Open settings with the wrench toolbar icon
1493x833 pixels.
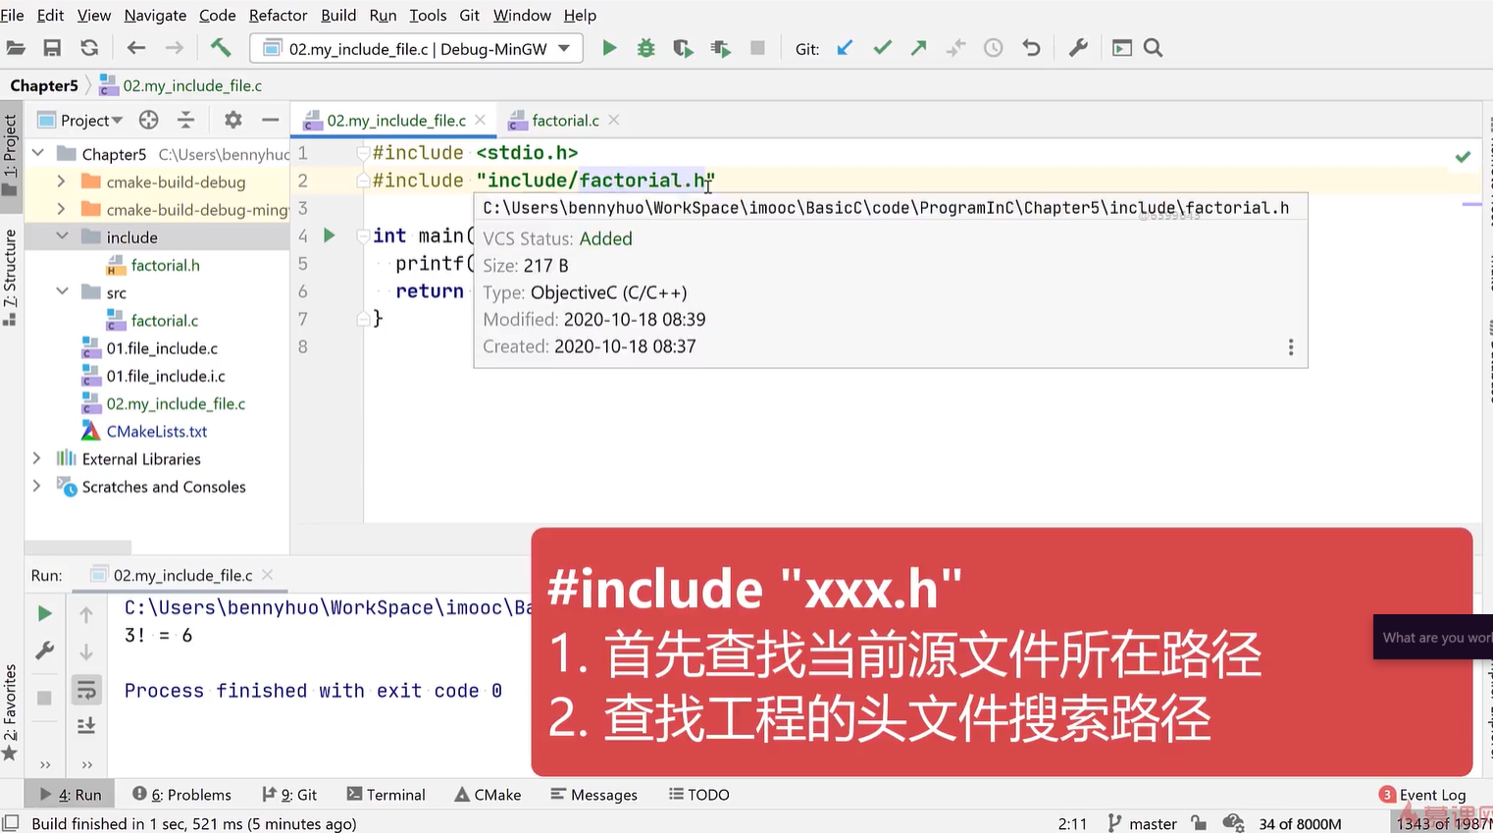(x=1078, y=48)
